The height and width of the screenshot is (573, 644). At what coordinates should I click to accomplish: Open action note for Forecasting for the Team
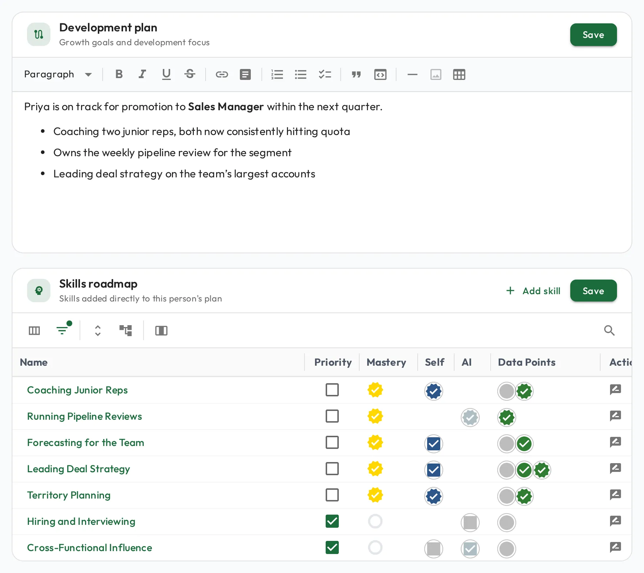pyautogui.click(x=616, y=442)
